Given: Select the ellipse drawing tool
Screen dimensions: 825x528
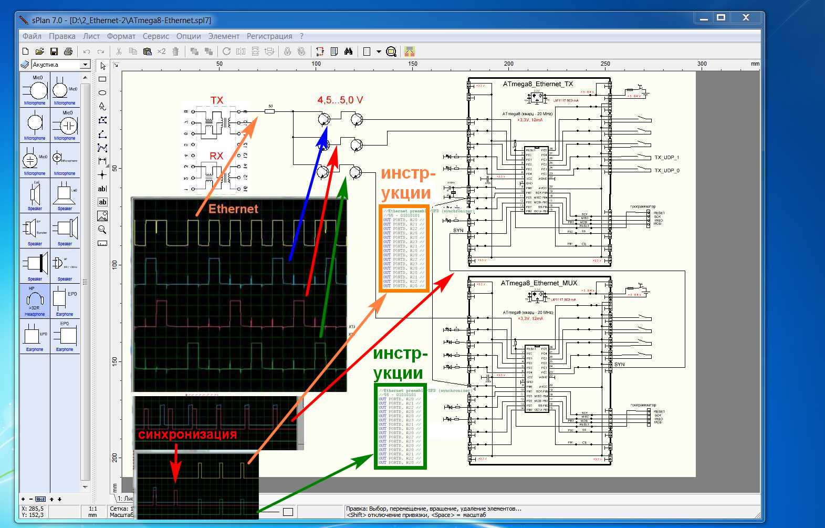Looking at the screenshot, I should click(102, 92).
